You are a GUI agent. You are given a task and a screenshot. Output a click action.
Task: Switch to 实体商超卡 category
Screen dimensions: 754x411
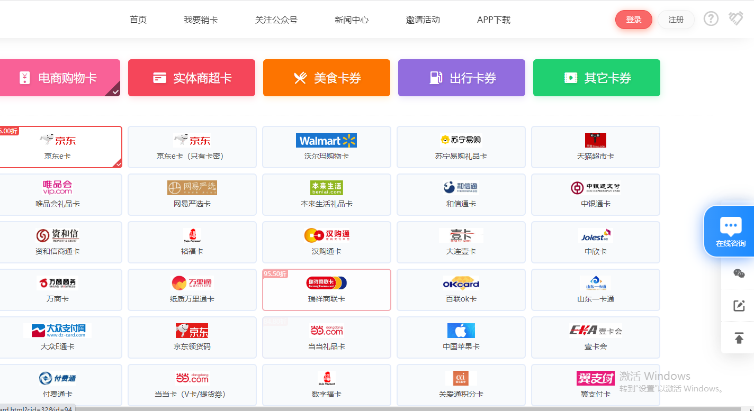(192, 78)
